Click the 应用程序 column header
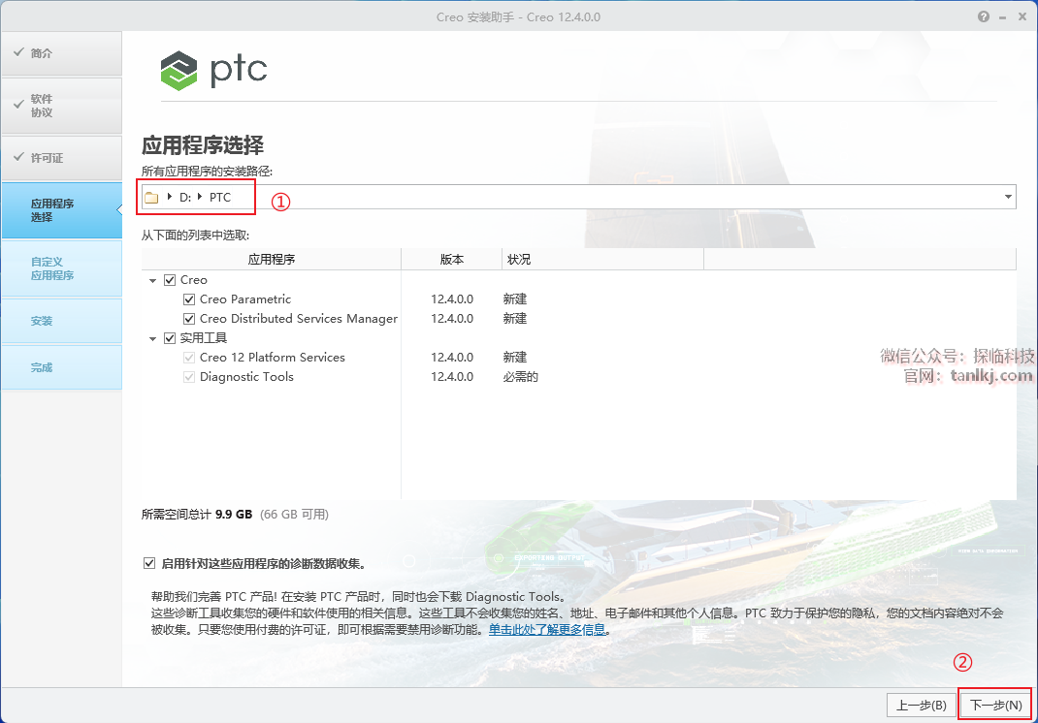The image size is (1038, 723). [272, 260]
